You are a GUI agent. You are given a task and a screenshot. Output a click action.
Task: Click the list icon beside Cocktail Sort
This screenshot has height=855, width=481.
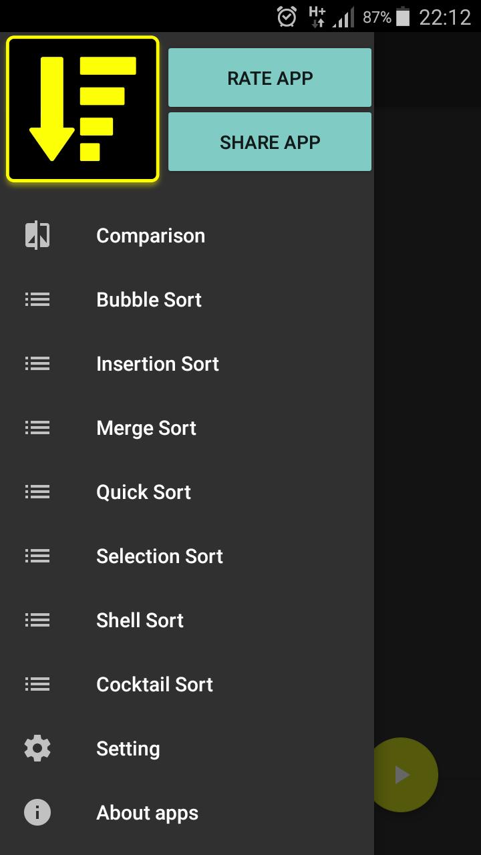point(37,684)
